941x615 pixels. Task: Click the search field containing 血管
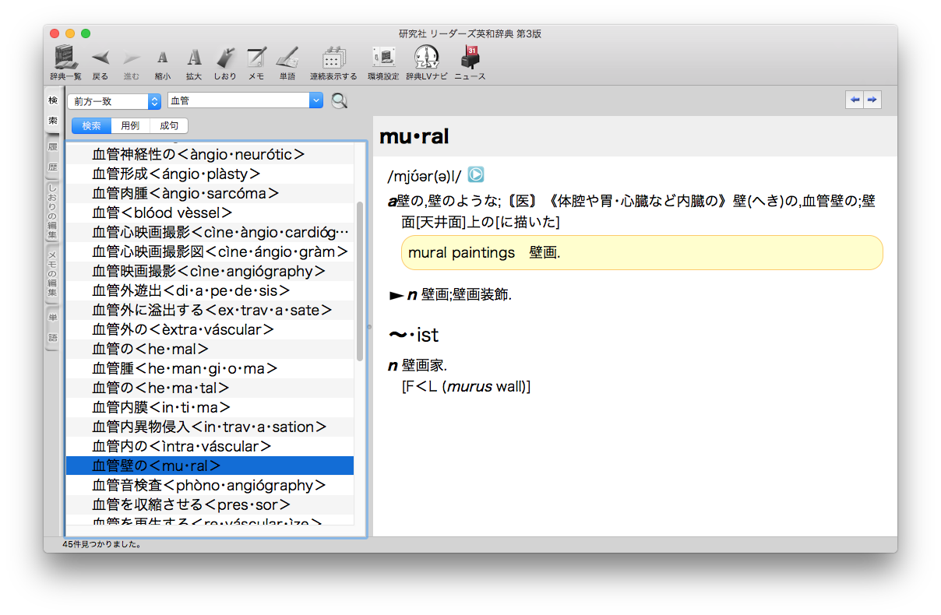(238, 100)
